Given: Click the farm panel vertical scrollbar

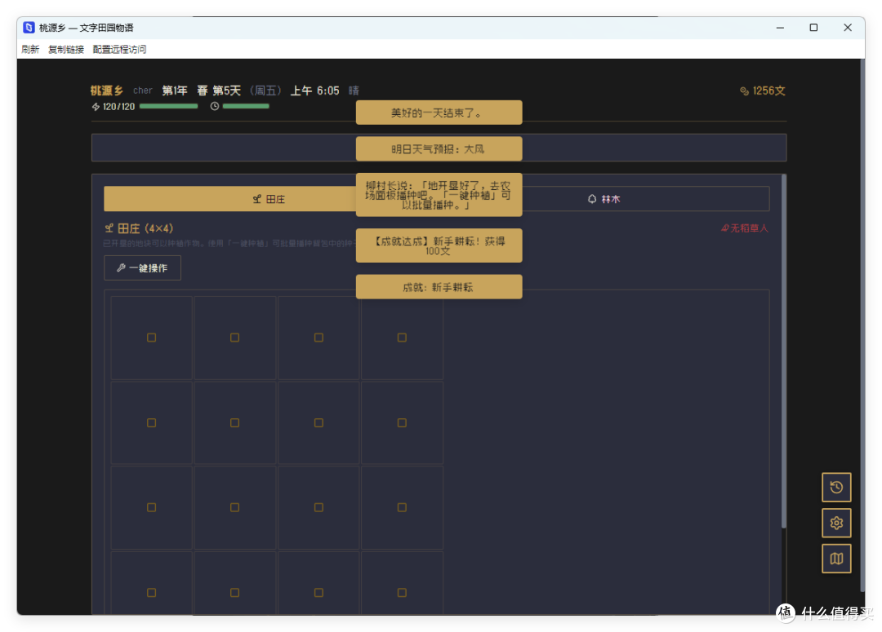Looking at the screenshot, I should click(x=783, y=351).
